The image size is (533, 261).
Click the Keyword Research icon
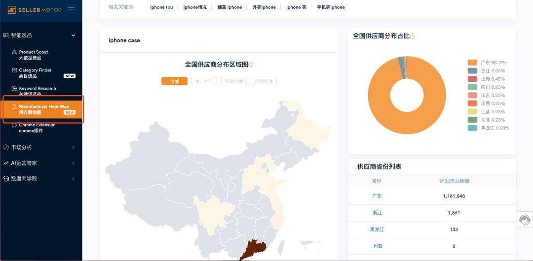click(14, 88)
